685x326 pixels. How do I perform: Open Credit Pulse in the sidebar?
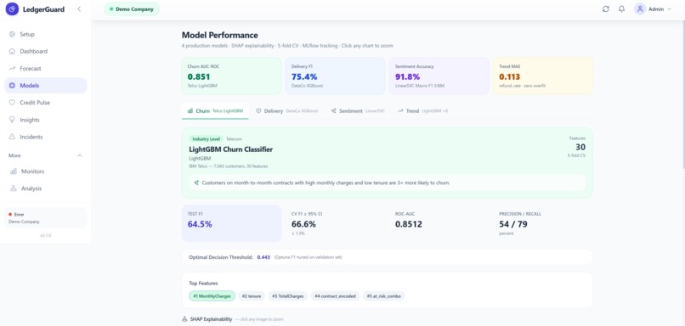tap(45, 103)
